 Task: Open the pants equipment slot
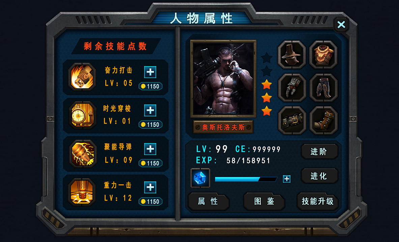click(x=323, y=88)
